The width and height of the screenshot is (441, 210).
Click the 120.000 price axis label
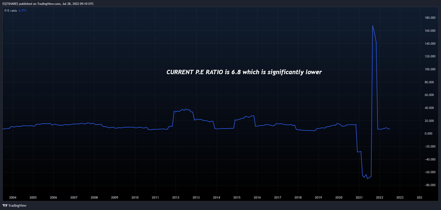(430, 56)
